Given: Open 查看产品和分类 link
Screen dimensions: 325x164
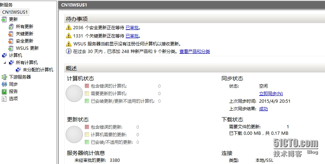Looking at the screenshot, I should point(195,52).
